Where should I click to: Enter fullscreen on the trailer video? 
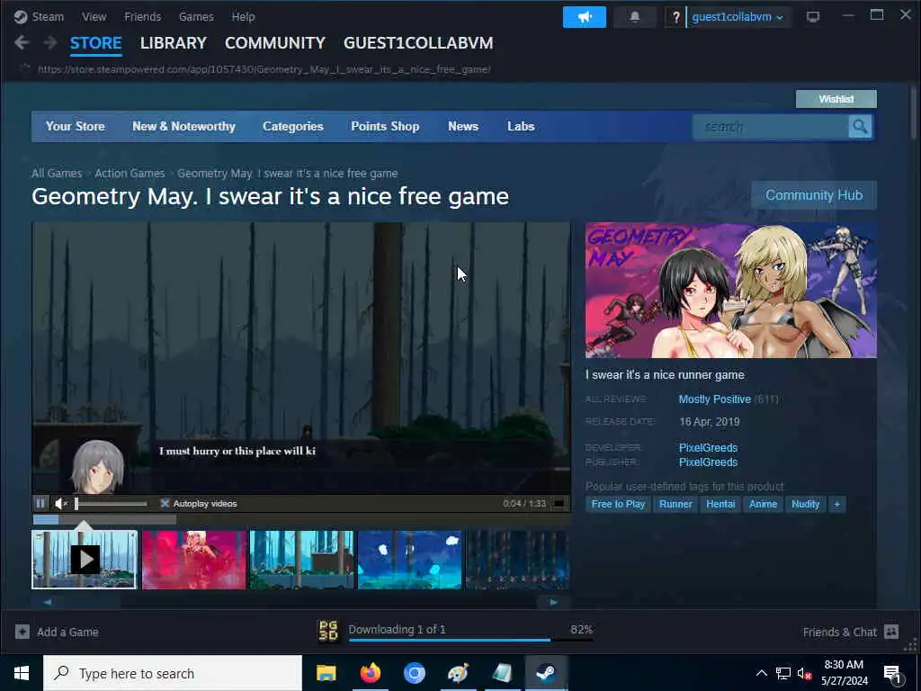click(x=559, y=503)
